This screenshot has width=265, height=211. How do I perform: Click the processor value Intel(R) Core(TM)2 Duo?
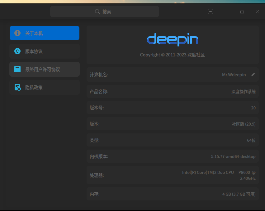(x=219, y=175)
